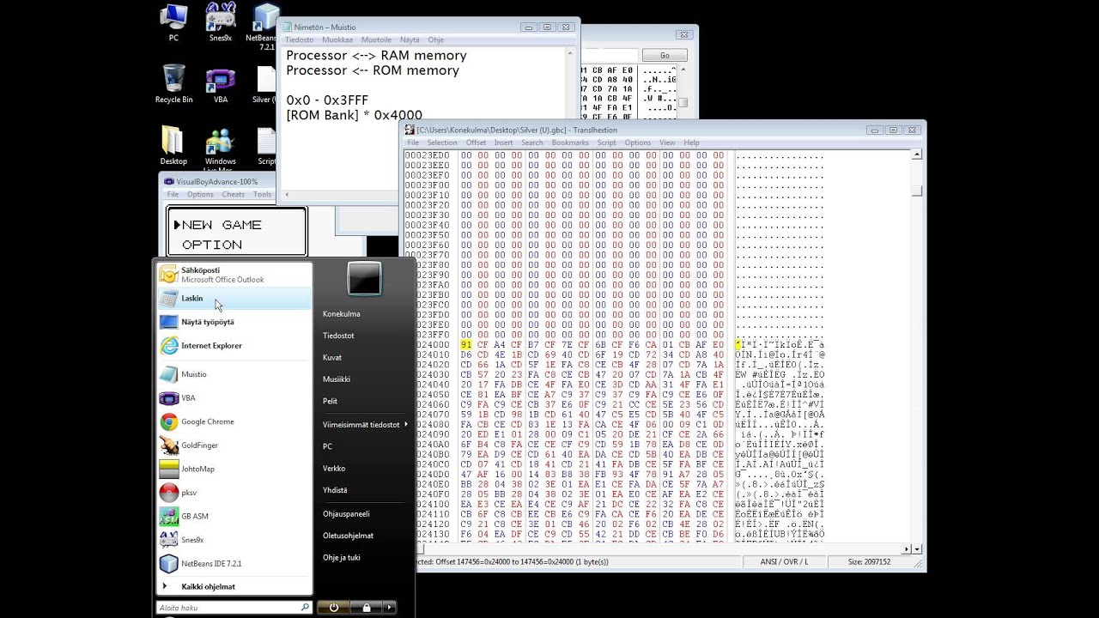Open Offset menu in Translhextion
The height and width of the screenshot is (618, 1099).
click(x=476, y=142)
